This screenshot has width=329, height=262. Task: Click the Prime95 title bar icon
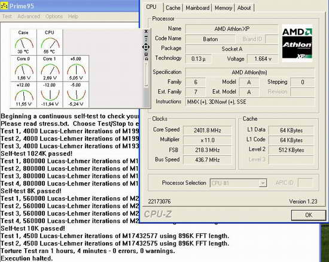point(4,6)
